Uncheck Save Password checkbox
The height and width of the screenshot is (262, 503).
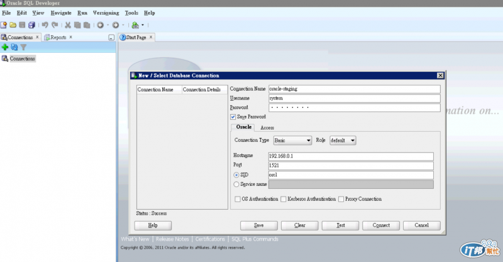[233, 117]
